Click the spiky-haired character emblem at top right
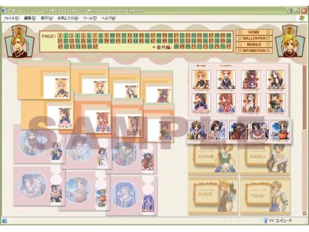 pos(289,41)
